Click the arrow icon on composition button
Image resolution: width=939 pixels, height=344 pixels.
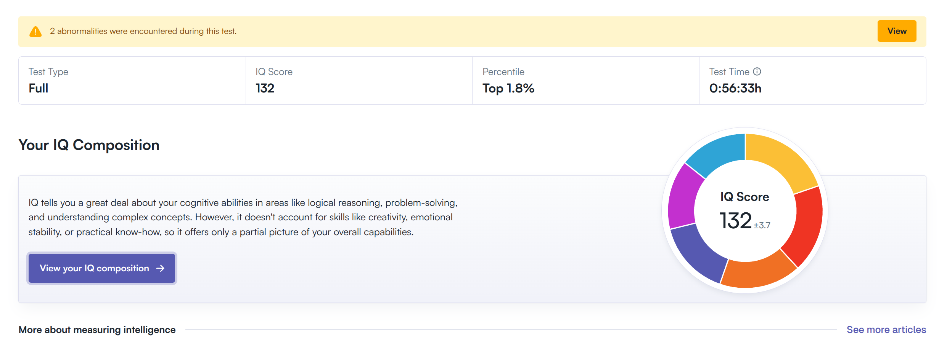tap(161, 268)
